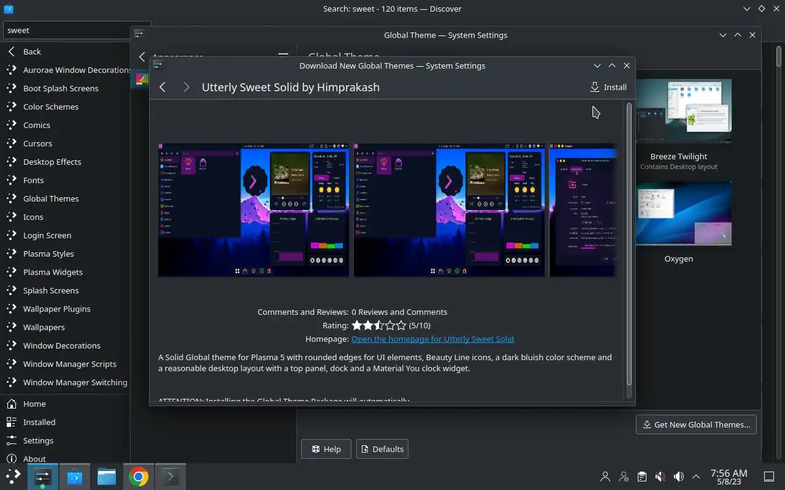
Task: Click the second user tray icon
Action: [x=624, y=477]
